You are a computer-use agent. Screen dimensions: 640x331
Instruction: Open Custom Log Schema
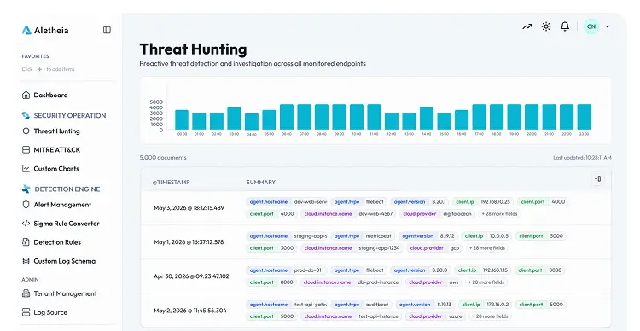tap(58, 261)
